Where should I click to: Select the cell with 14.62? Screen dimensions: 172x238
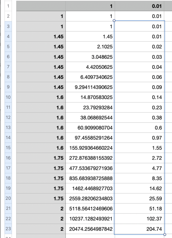pyautogui.click(x=139, y=188)
